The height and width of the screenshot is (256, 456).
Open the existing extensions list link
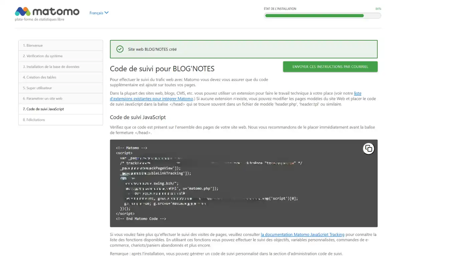pos(152,99)
